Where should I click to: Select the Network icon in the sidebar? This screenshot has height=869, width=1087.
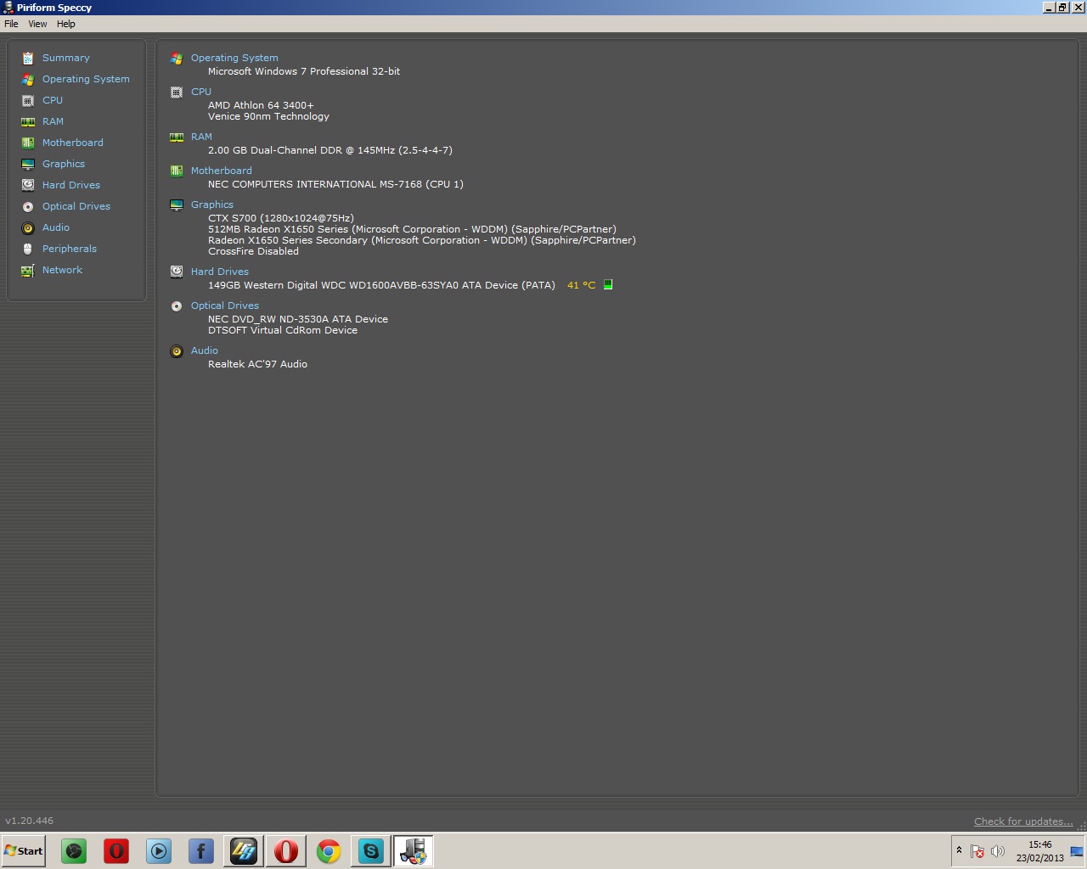(x=28, y=271)
